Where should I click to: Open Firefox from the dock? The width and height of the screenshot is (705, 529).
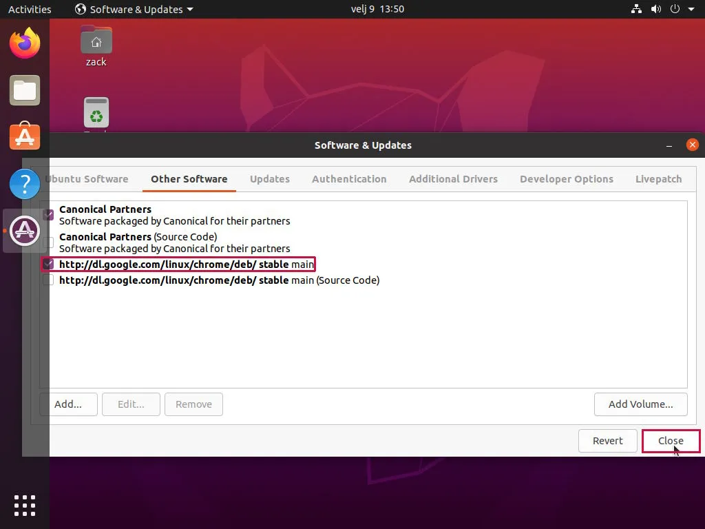[x=25, y=43]
